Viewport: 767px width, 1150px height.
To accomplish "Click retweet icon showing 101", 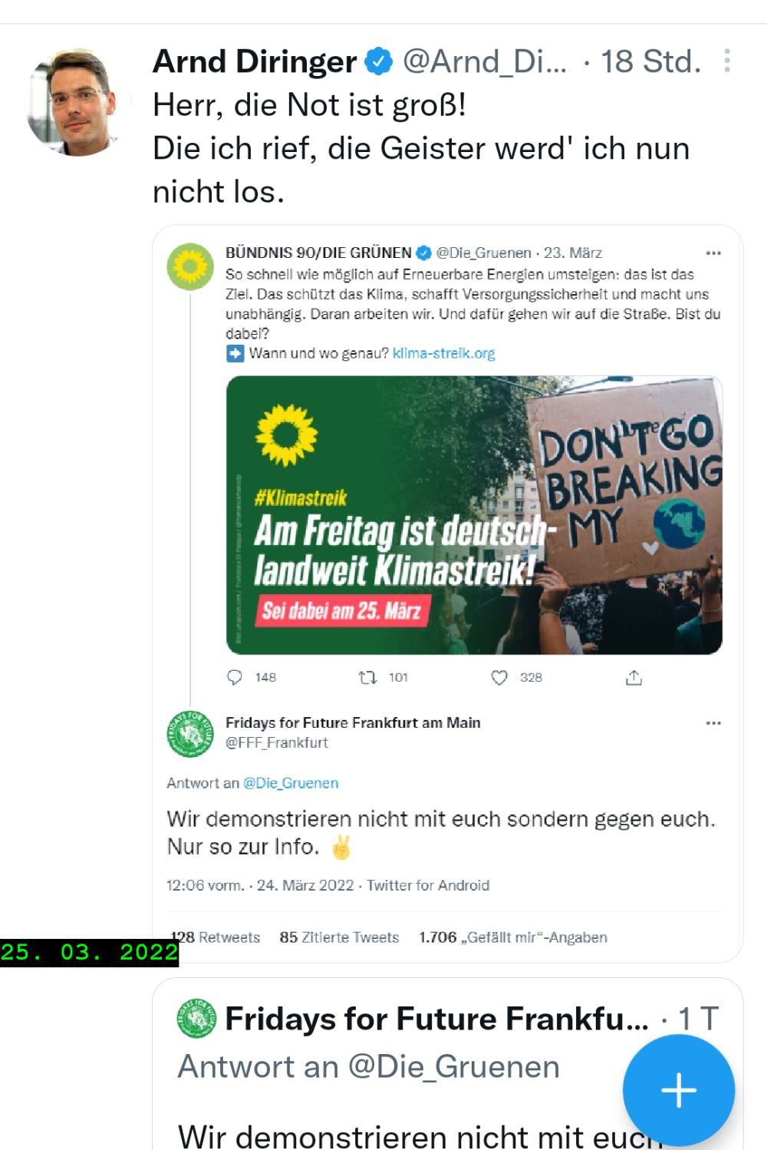I will tap(368, 677).
